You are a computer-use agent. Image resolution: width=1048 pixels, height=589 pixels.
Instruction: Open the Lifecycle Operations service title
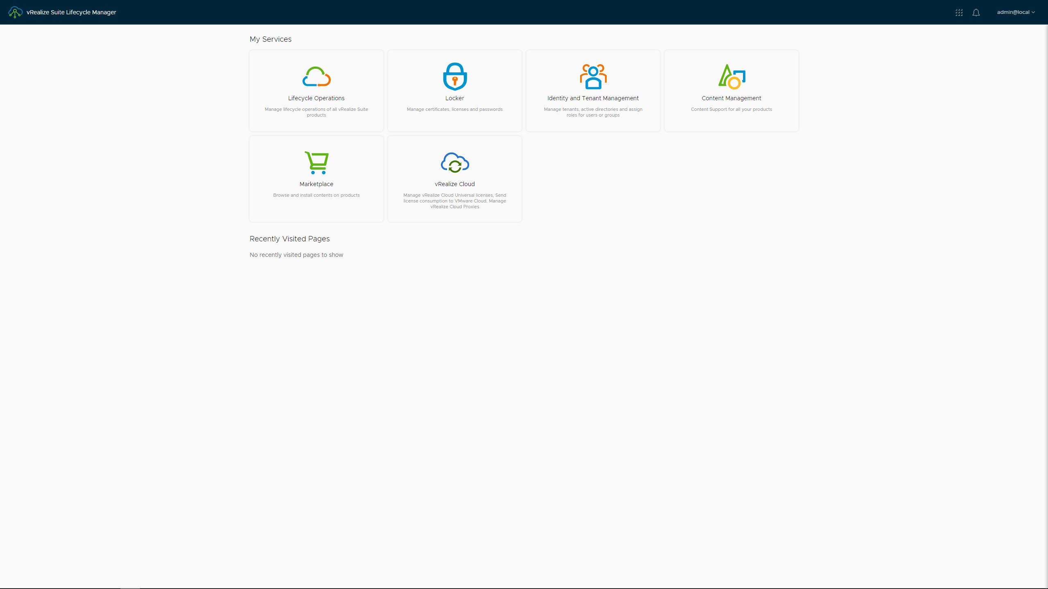pos(316,98)
